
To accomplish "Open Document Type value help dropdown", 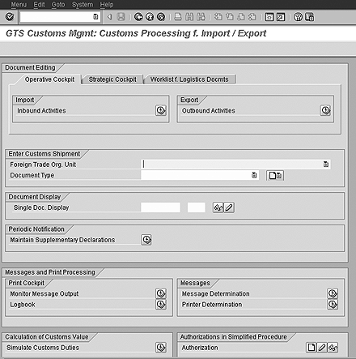I will click(254, 175).
